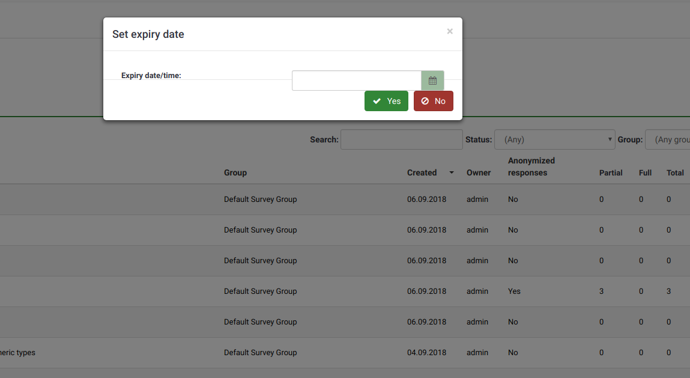The width and height of the screenshot is (690, 378).
Task: Sort by the Owner column header
Action: tap(479, 172)
